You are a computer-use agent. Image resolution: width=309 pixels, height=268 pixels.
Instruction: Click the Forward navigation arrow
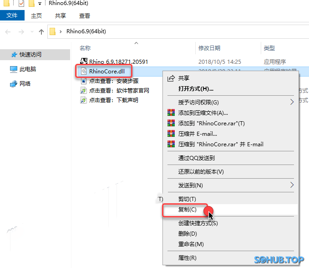21,32
